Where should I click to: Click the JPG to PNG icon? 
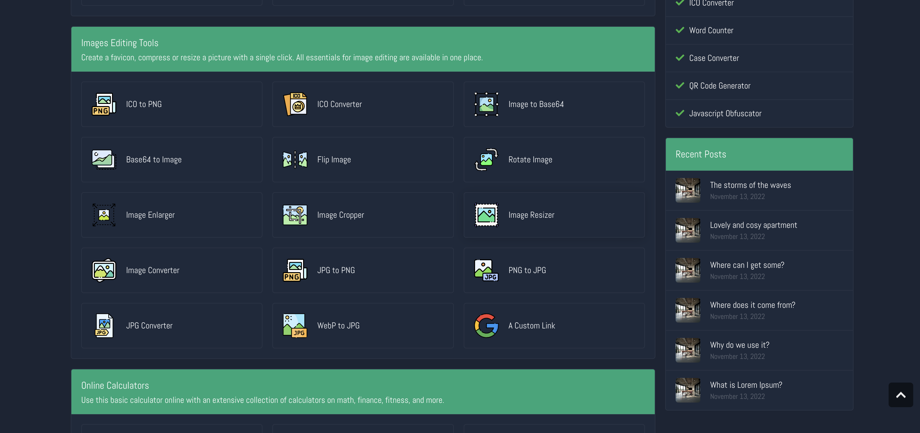point(295,270)
